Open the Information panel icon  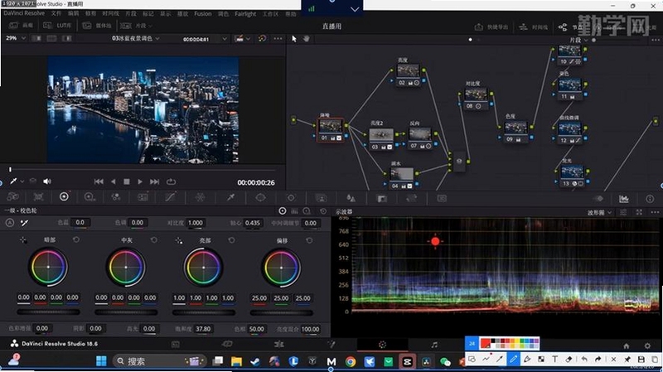pos(650,199)
